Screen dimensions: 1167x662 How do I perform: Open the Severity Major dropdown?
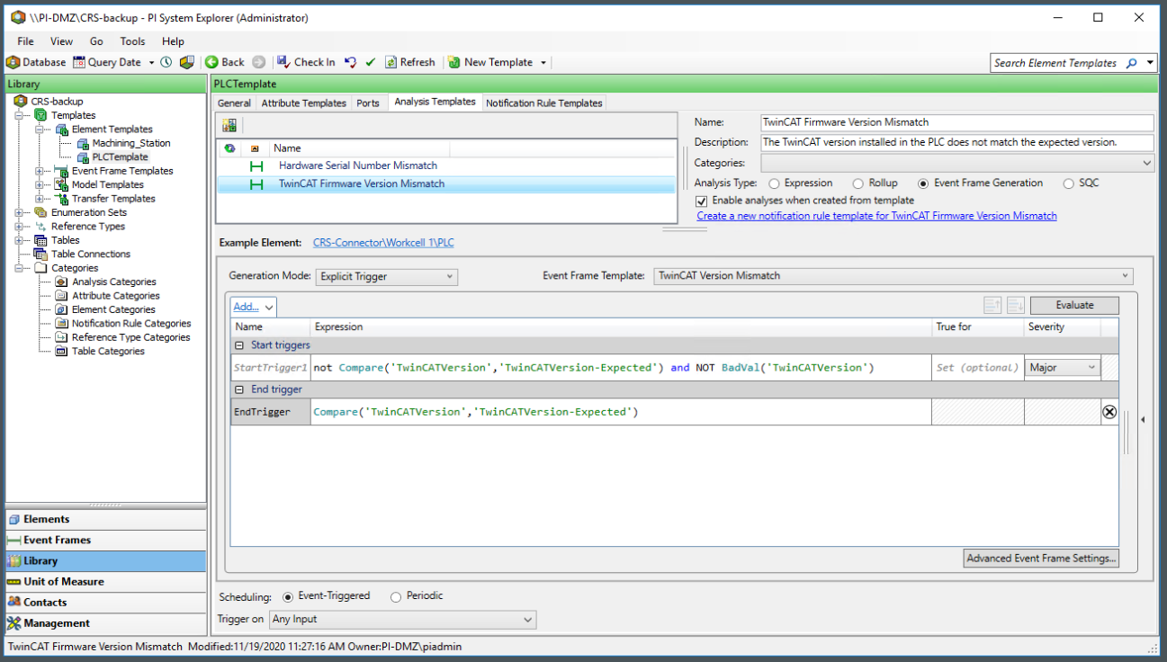(x=1063, y=367)
